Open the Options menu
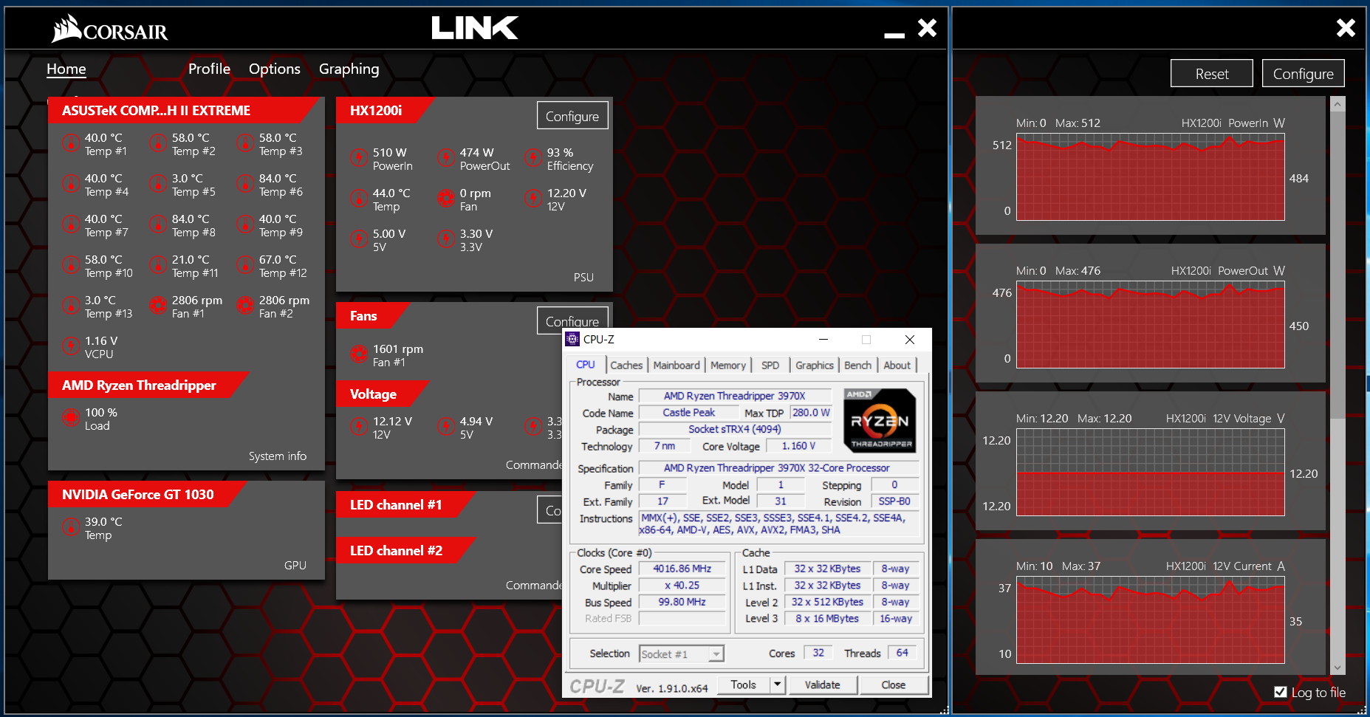Screen dimensions: 1370x717 tap(275, 69)
